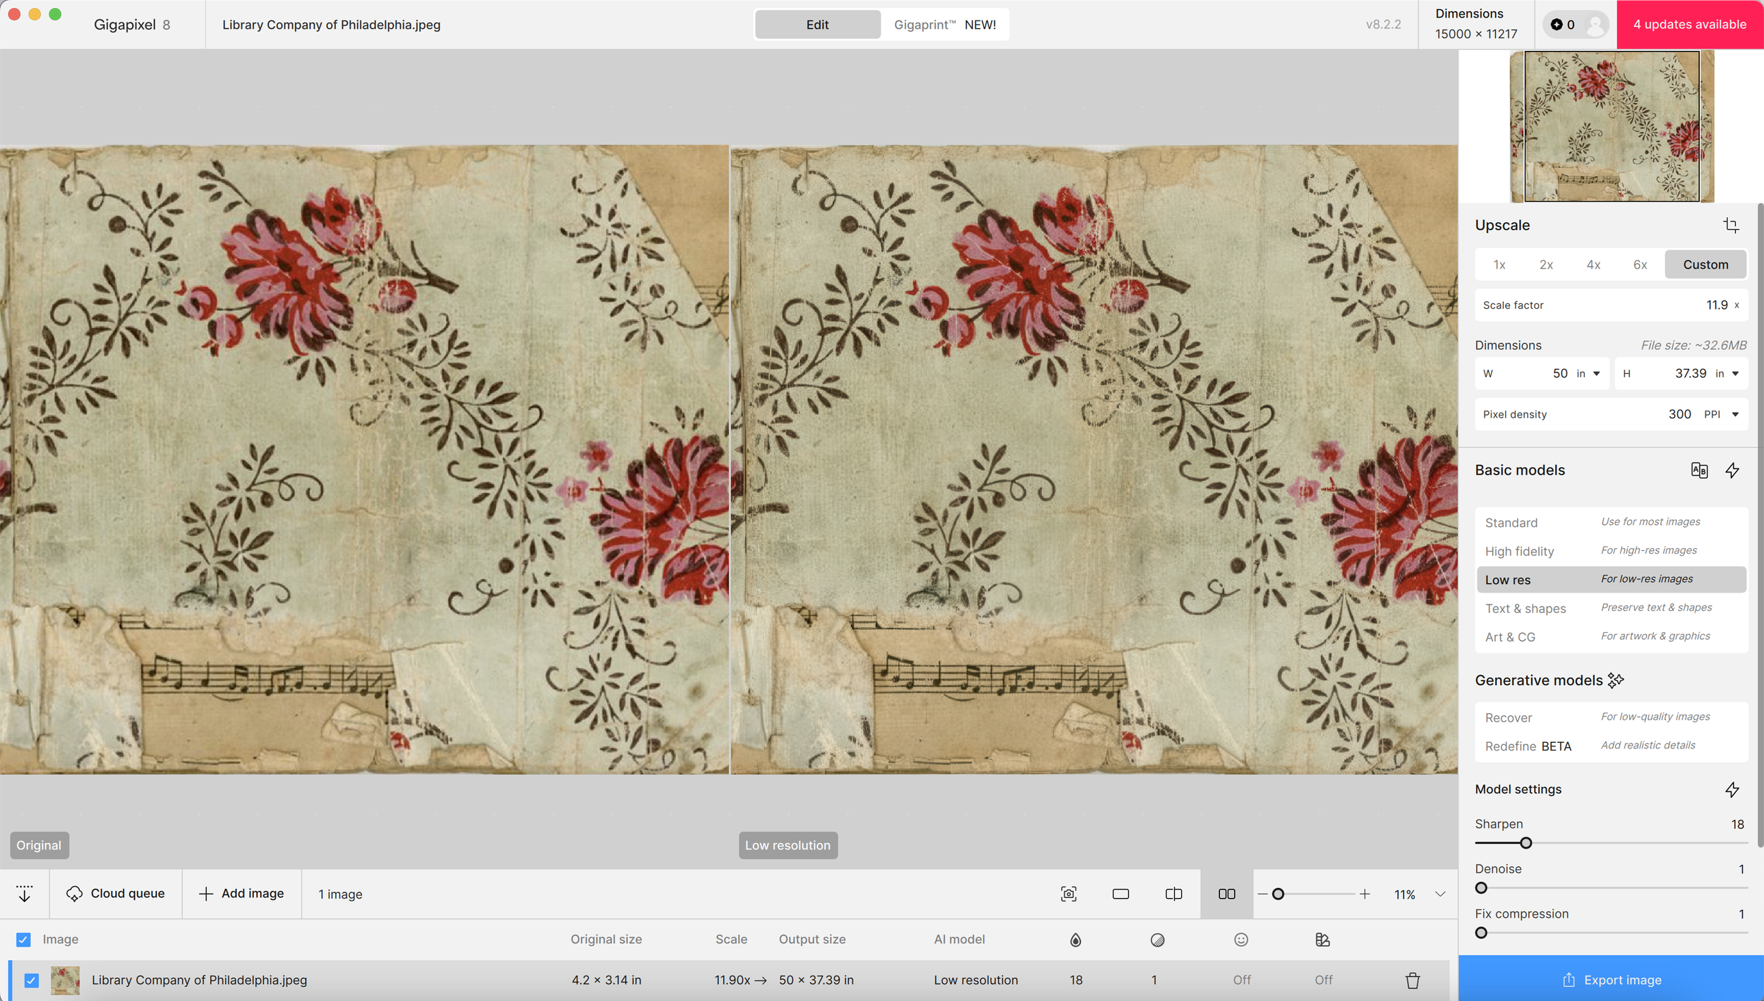
Task: Click the Scale factor input field
Action: 1611,305
